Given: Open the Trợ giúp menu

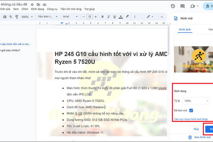Looking at the screenshot, I should pyautogui.click(x=90, y=9).
